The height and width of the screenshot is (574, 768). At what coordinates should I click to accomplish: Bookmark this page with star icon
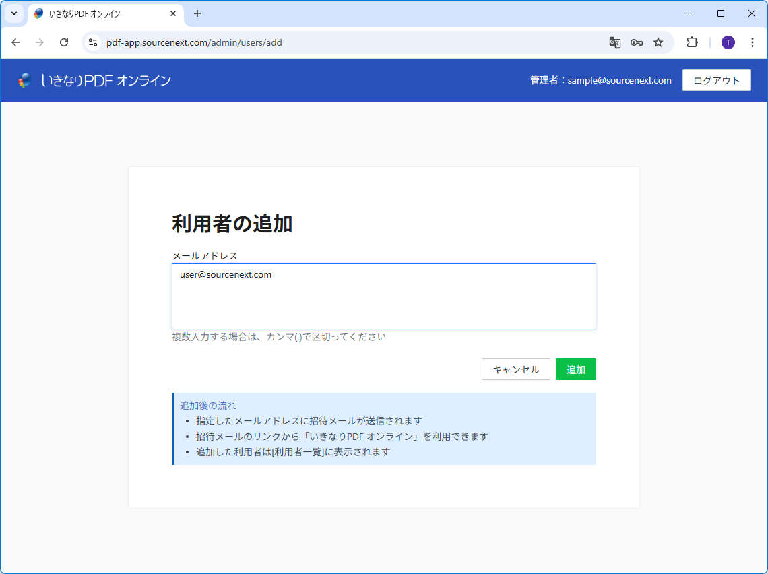658,42
